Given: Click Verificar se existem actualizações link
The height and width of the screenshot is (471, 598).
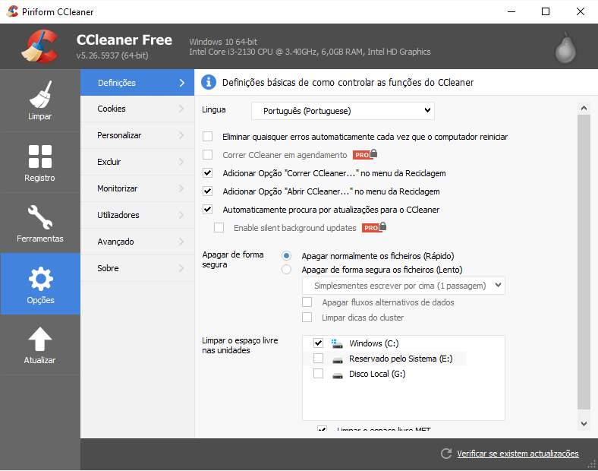Looking at the screenshot, I should click(518, 454).
